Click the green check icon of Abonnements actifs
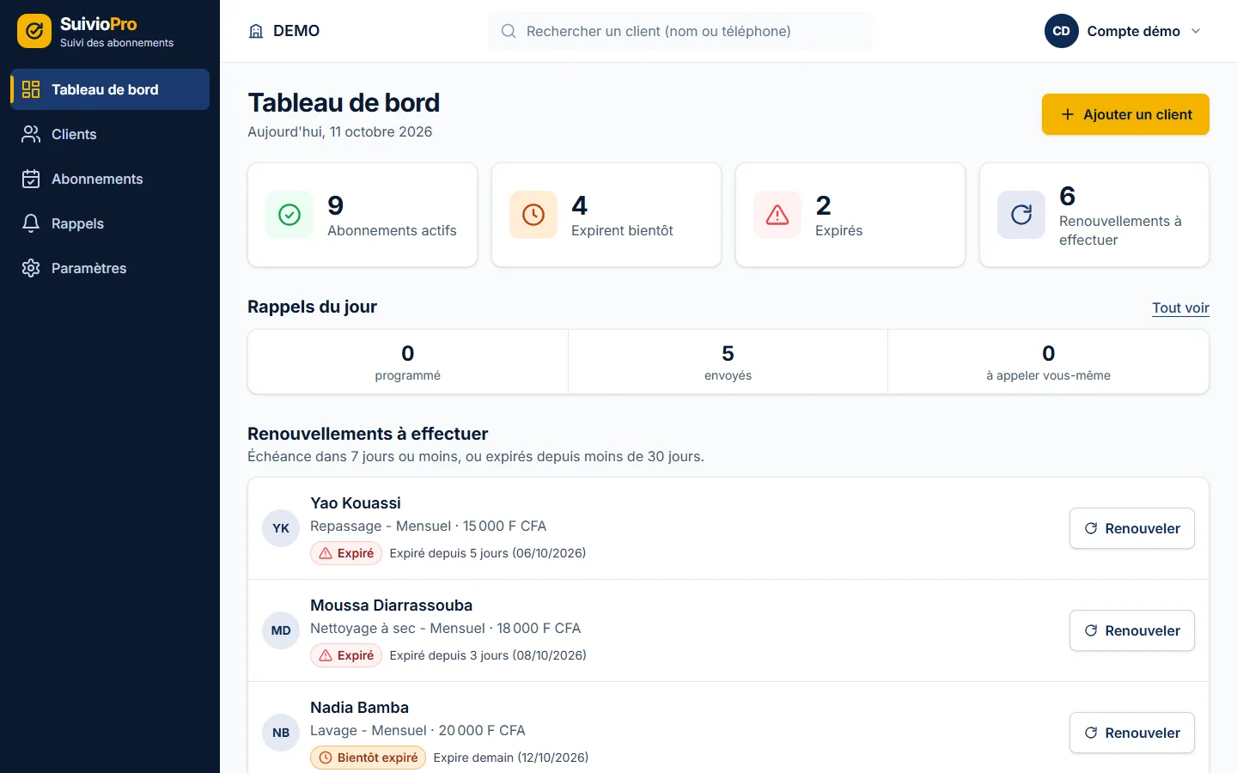 [289, 215]
